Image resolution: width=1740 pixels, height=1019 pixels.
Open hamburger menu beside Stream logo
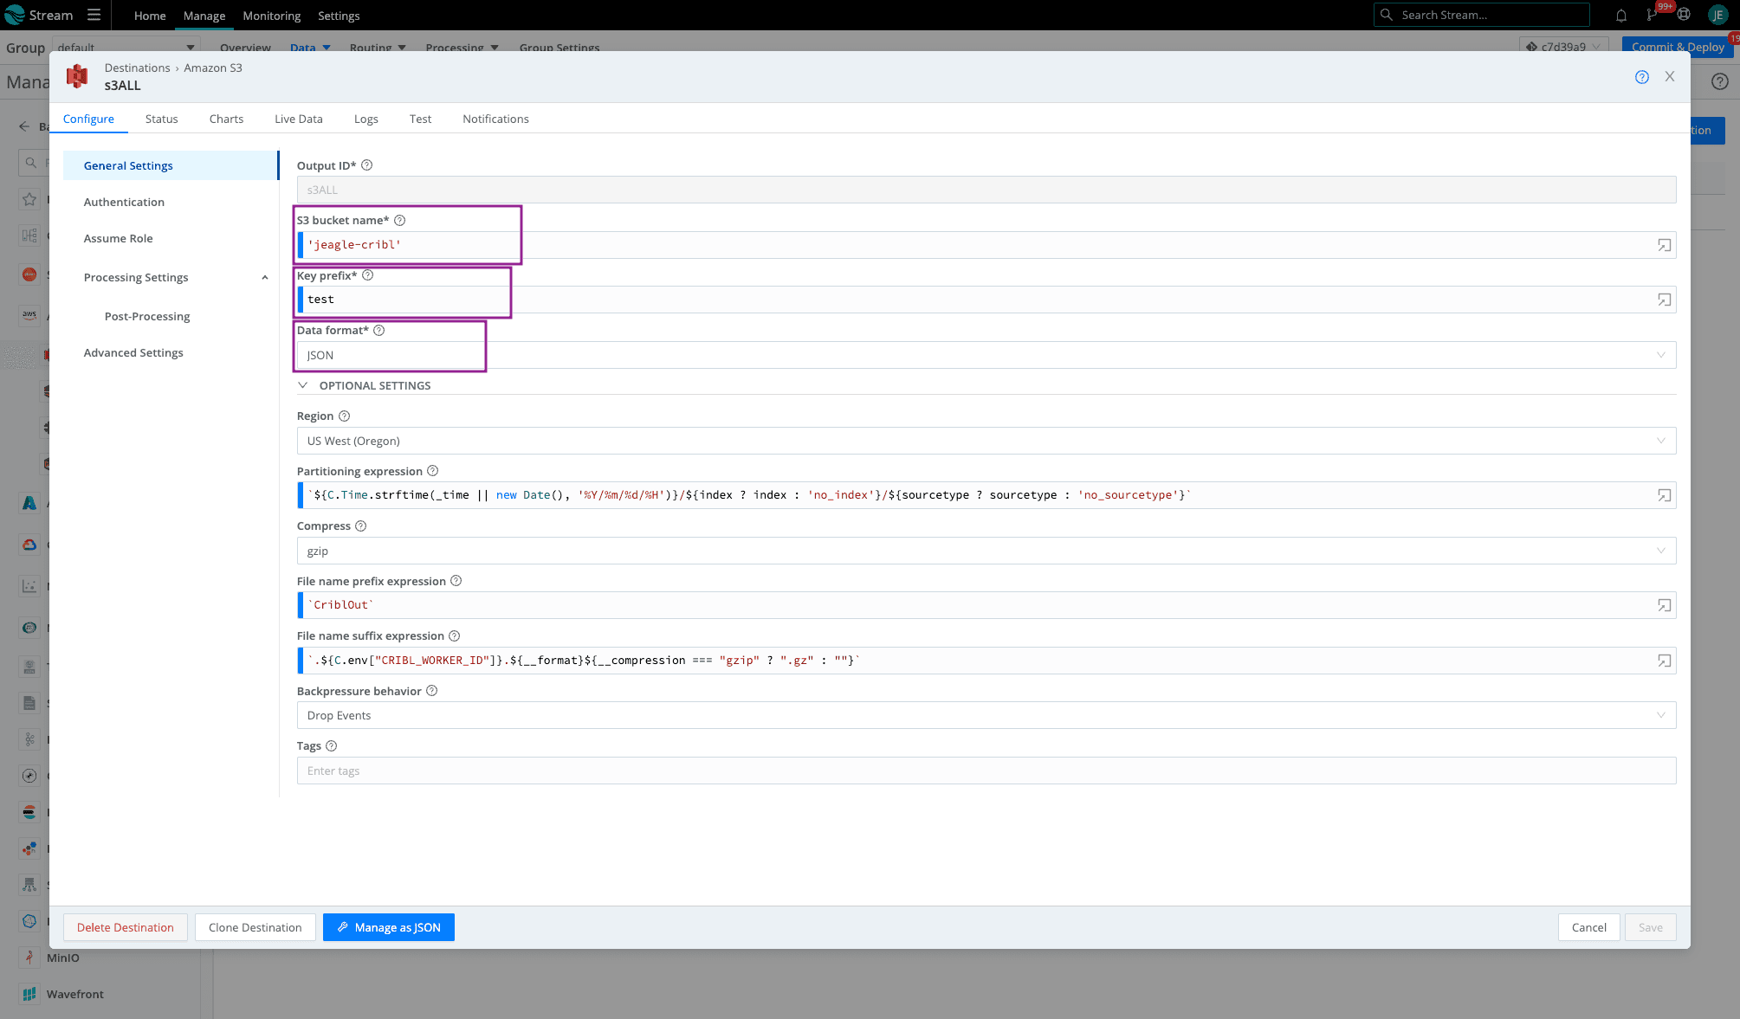94,16
